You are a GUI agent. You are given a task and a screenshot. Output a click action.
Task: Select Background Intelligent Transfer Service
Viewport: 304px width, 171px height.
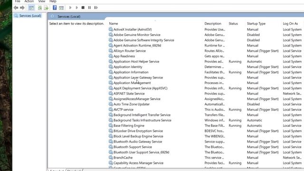point(142,115)
